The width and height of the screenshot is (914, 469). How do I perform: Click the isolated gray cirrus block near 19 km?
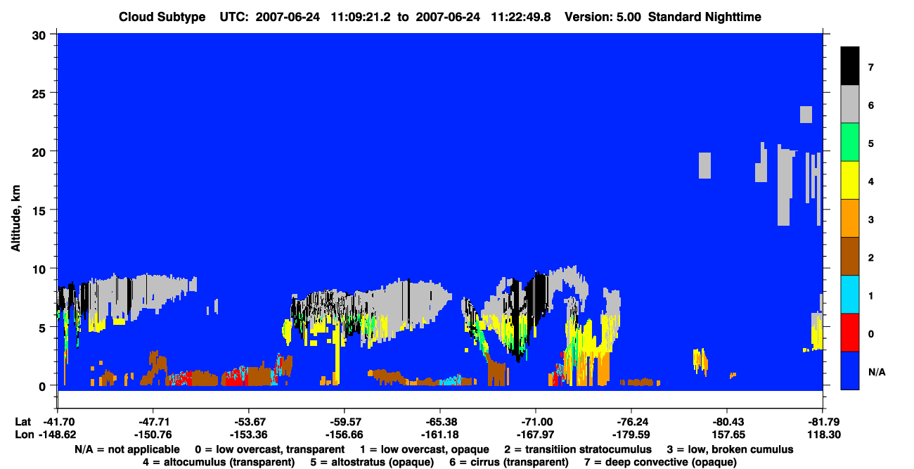(x=704, y=165)
